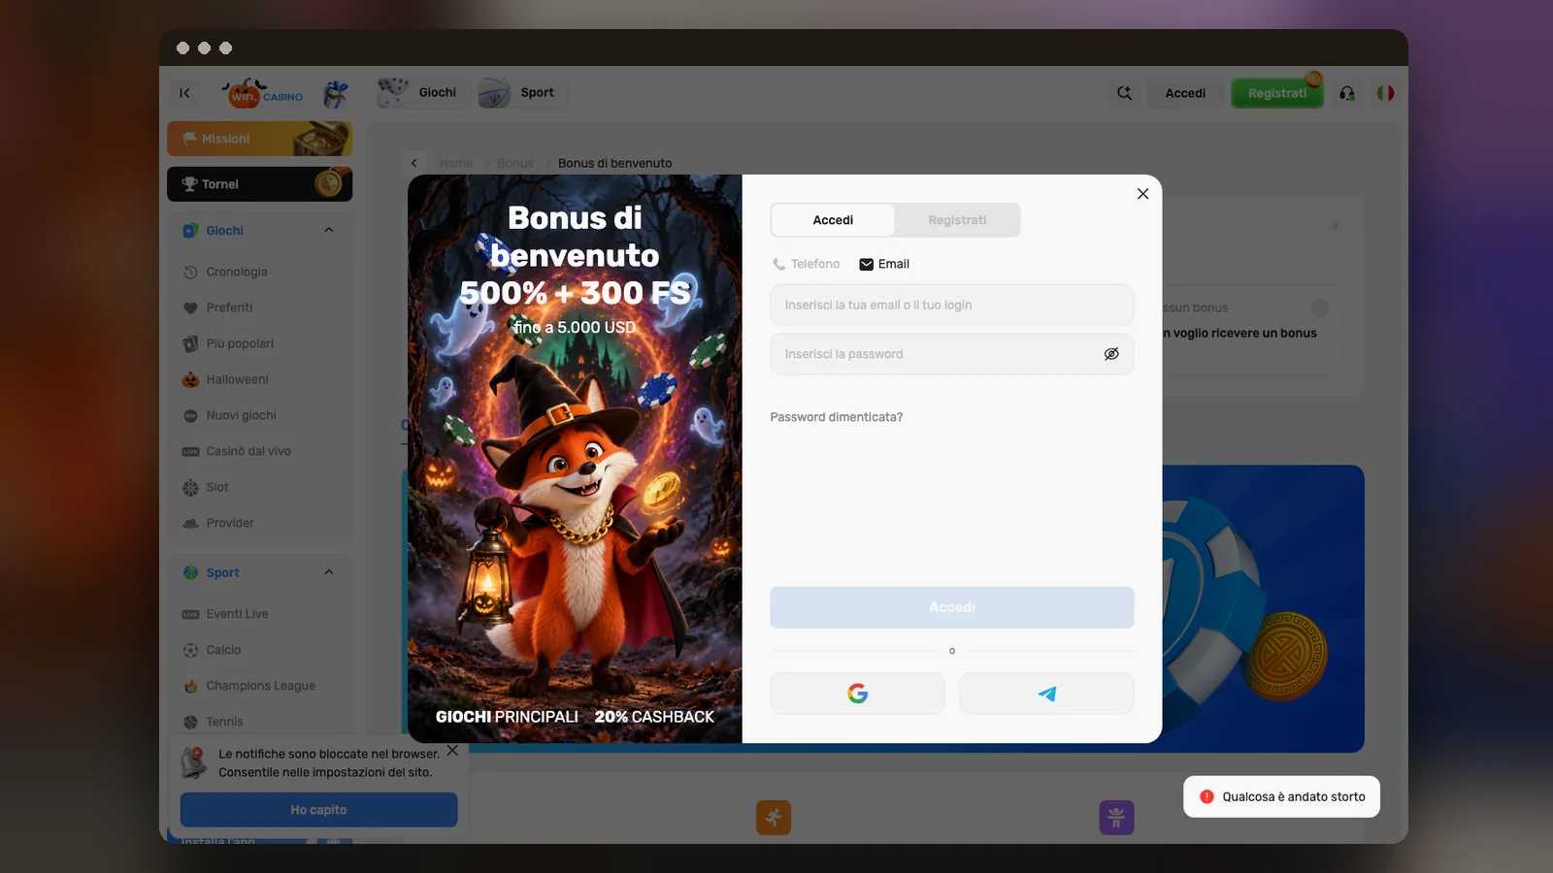Sign in with Google icon button

[x=857, y=694]
